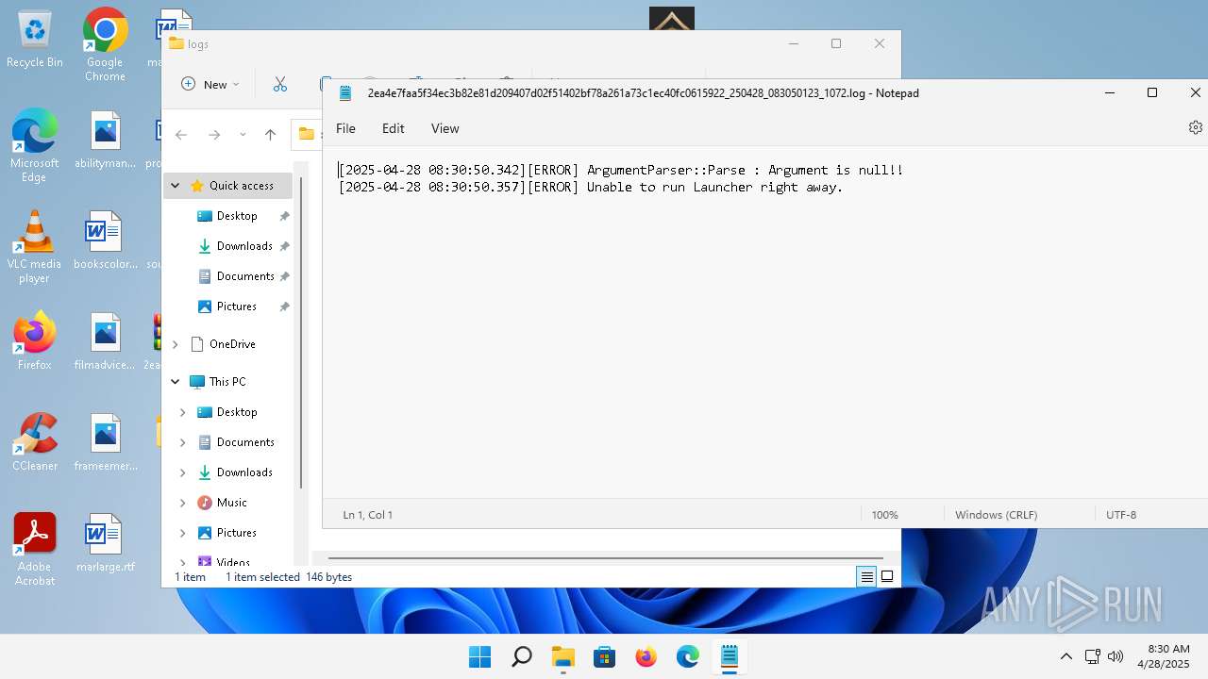1208x679 pixels.
Task: Switch to details view icon in Explorer
Action: click(x=866, y=577)
